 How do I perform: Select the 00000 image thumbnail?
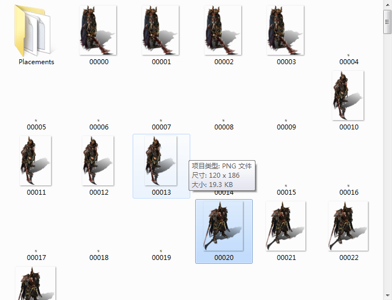[x=98, y=30]
